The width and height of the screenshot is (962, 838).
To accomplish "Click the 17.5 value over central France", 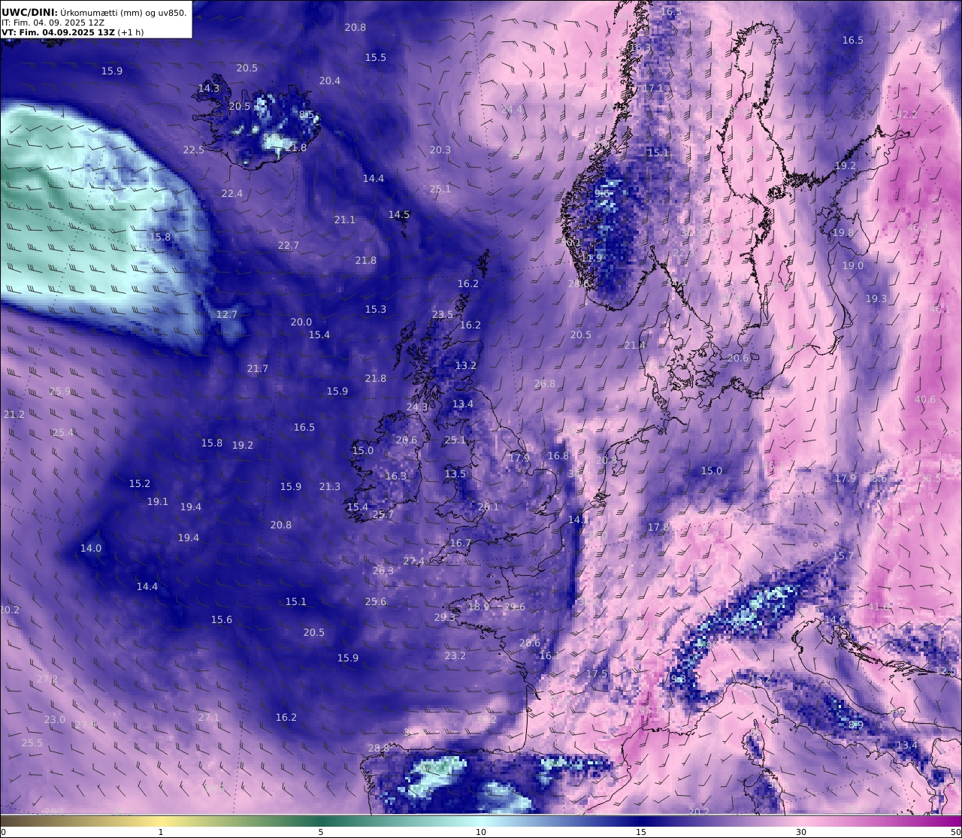I will pos(597,673).
